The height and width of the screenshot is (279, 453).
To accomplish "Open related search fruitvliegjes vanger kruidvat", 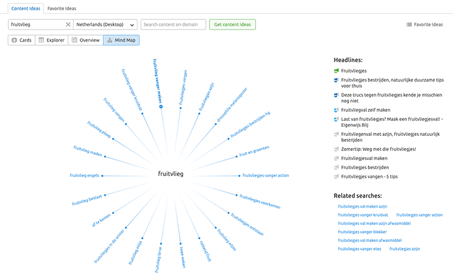I will click(x=363, y=215).
